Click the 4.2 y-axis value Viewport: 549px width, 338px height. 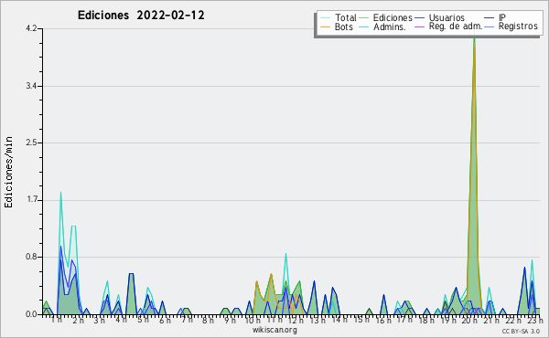pos(31,28)
